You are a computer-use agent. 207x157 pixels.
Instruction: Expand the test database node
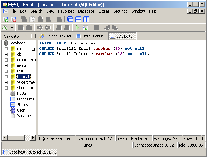click(6, 71)
